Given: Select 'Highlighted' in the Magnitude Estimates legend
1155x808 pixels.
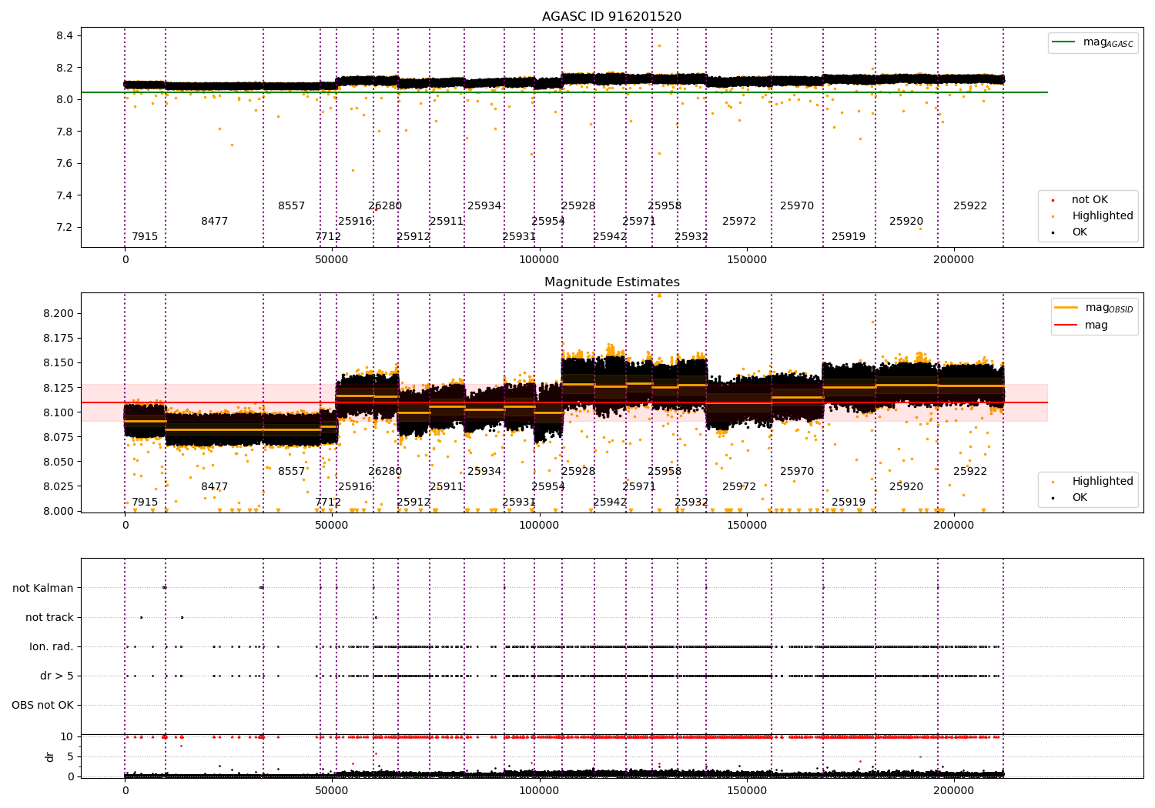Looking at the screenshot, I should [1103, 482].
